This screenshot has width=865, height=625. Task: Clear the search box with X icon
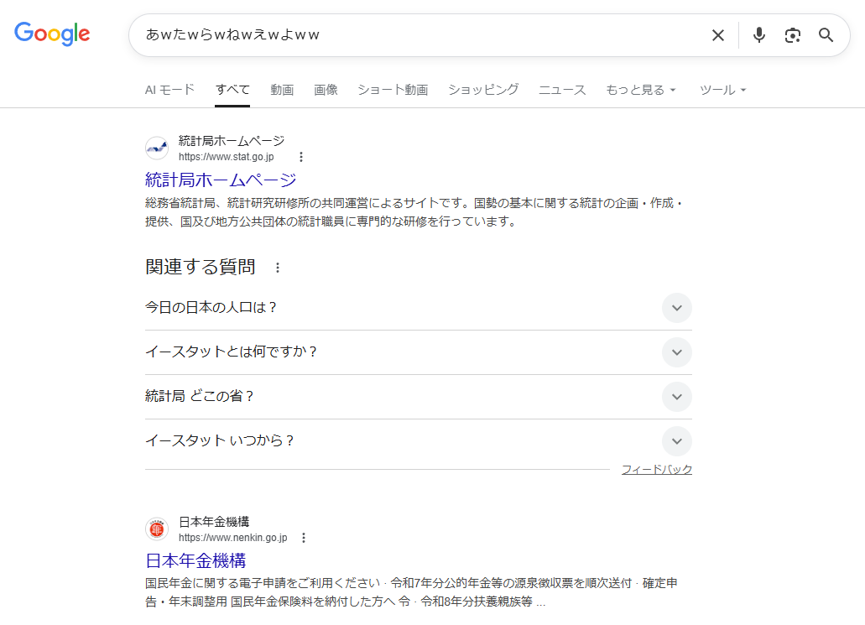coord(717,35)
